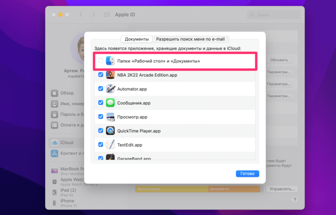Switch to the Документы tab
The image size is (336, 215).
click(x=137, y=39)
